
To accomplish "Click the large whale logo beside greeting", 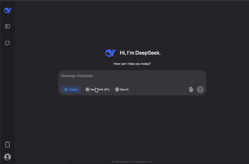I will coord(110,53).
